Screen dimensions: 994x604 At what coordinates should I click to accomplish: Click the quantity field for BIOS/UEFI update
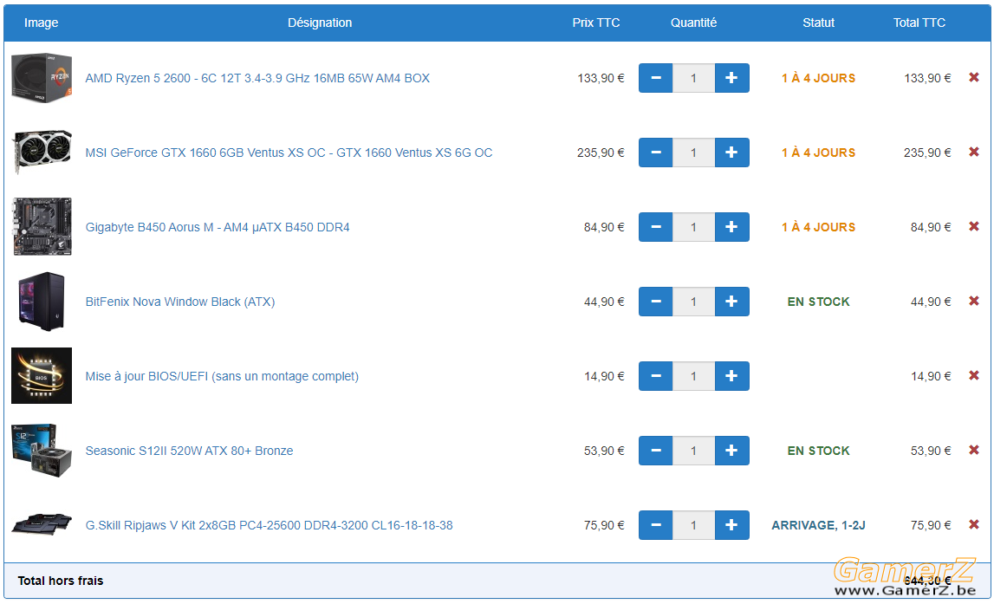tap(693, 376)
